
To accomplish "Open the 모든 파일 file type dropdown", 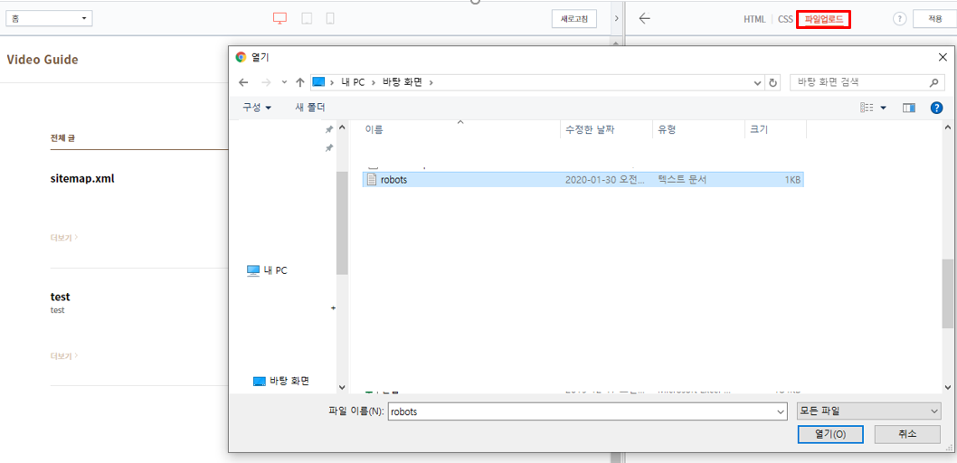I will click(x=869, y=411).
